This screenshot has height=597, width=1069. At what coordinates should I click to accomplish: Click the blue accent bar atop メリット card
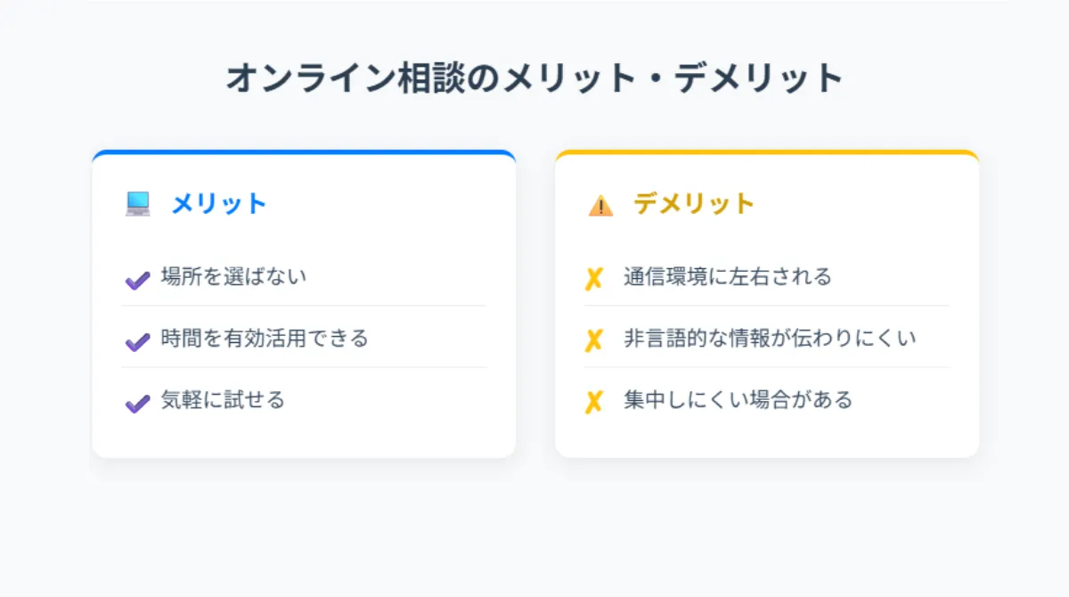[x=304, y=152]
